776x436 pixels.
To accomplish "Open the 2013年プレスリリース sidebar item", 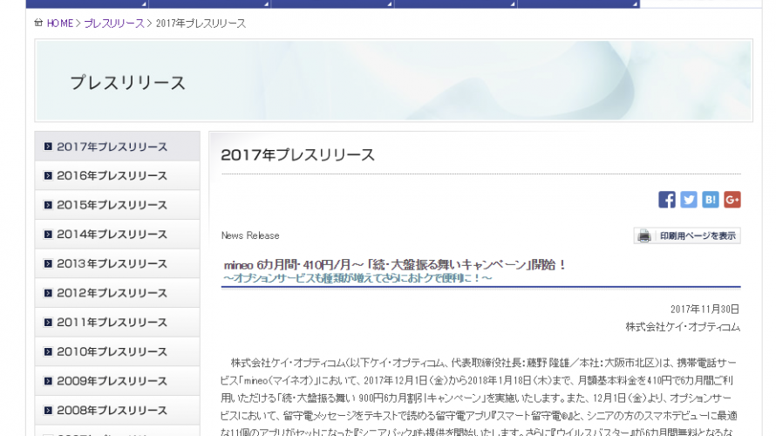I will click(118, 263).
